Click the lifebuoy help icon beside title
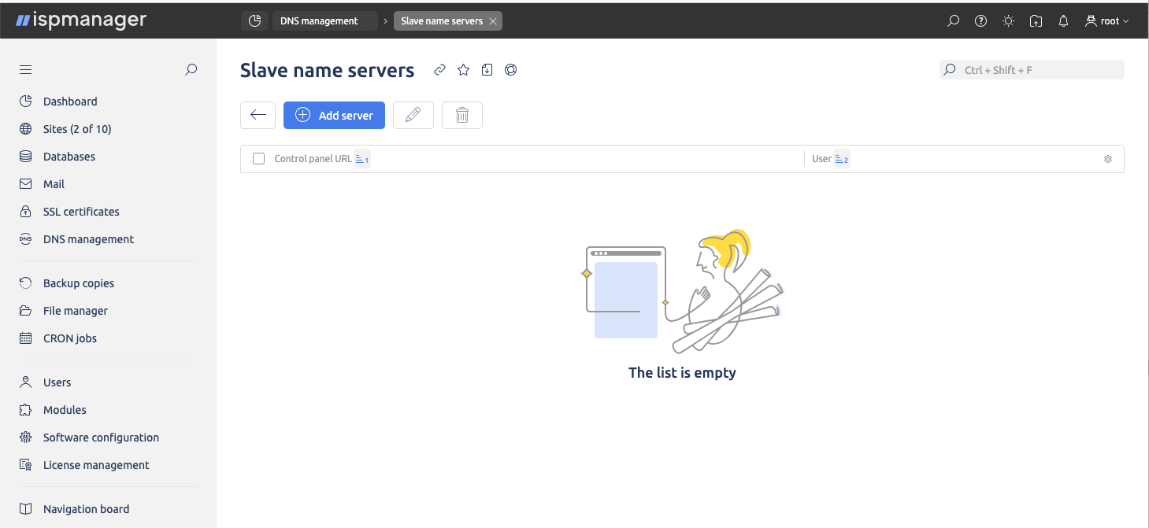The width and height of the screenshot is (1149, 528). (510, 70)
